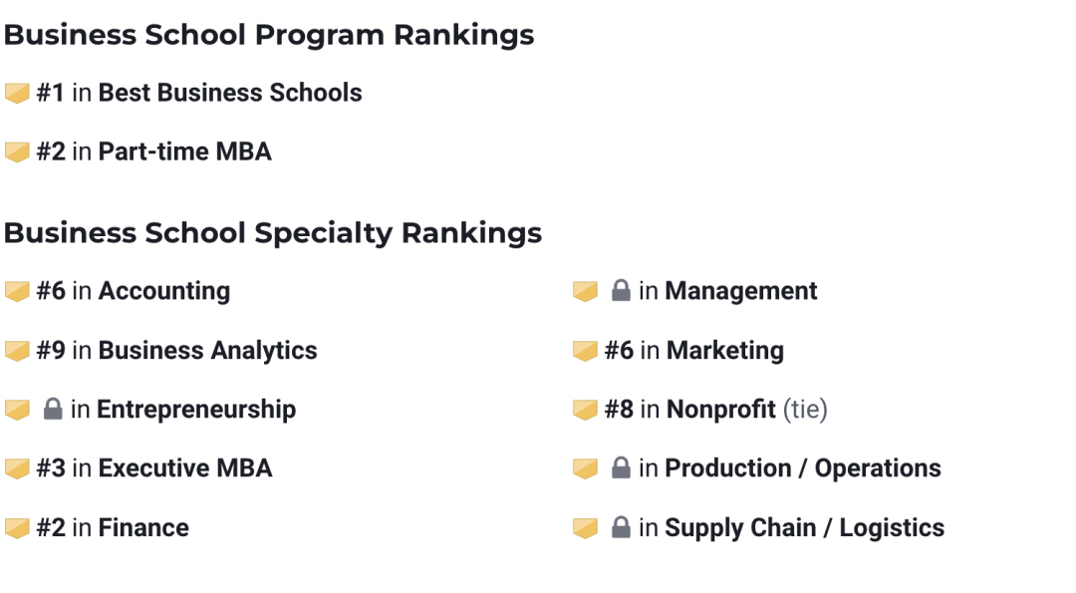Click the badge icon beside Nonprofit ranking
1076x593 pixels.
[585, 410]
